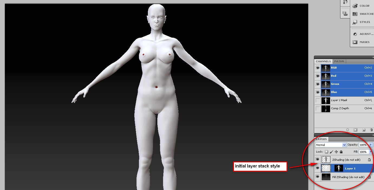Click padlock on ZShading layer
The height and width of the screenshot is (190, 374).
coord(369,160)
